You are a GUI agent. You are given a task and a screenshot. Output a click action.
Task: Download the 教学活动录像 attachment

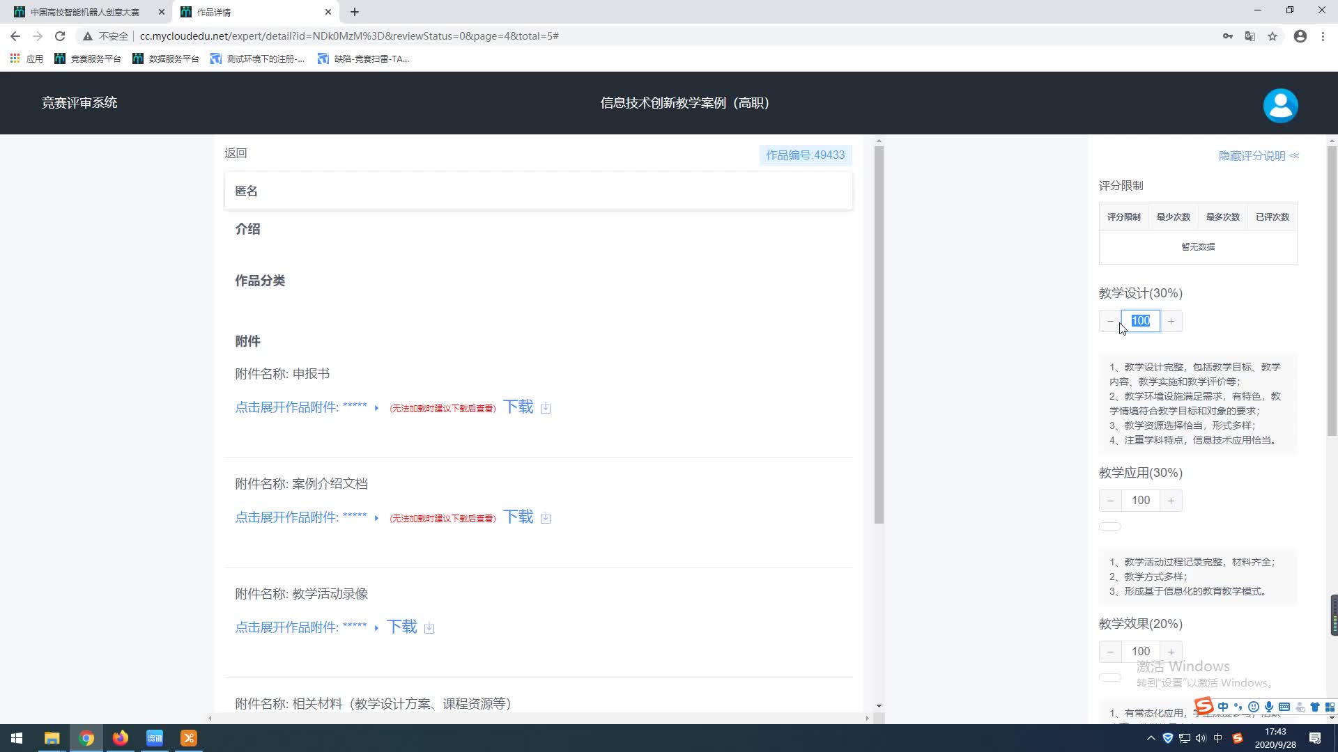click(402, 627)
